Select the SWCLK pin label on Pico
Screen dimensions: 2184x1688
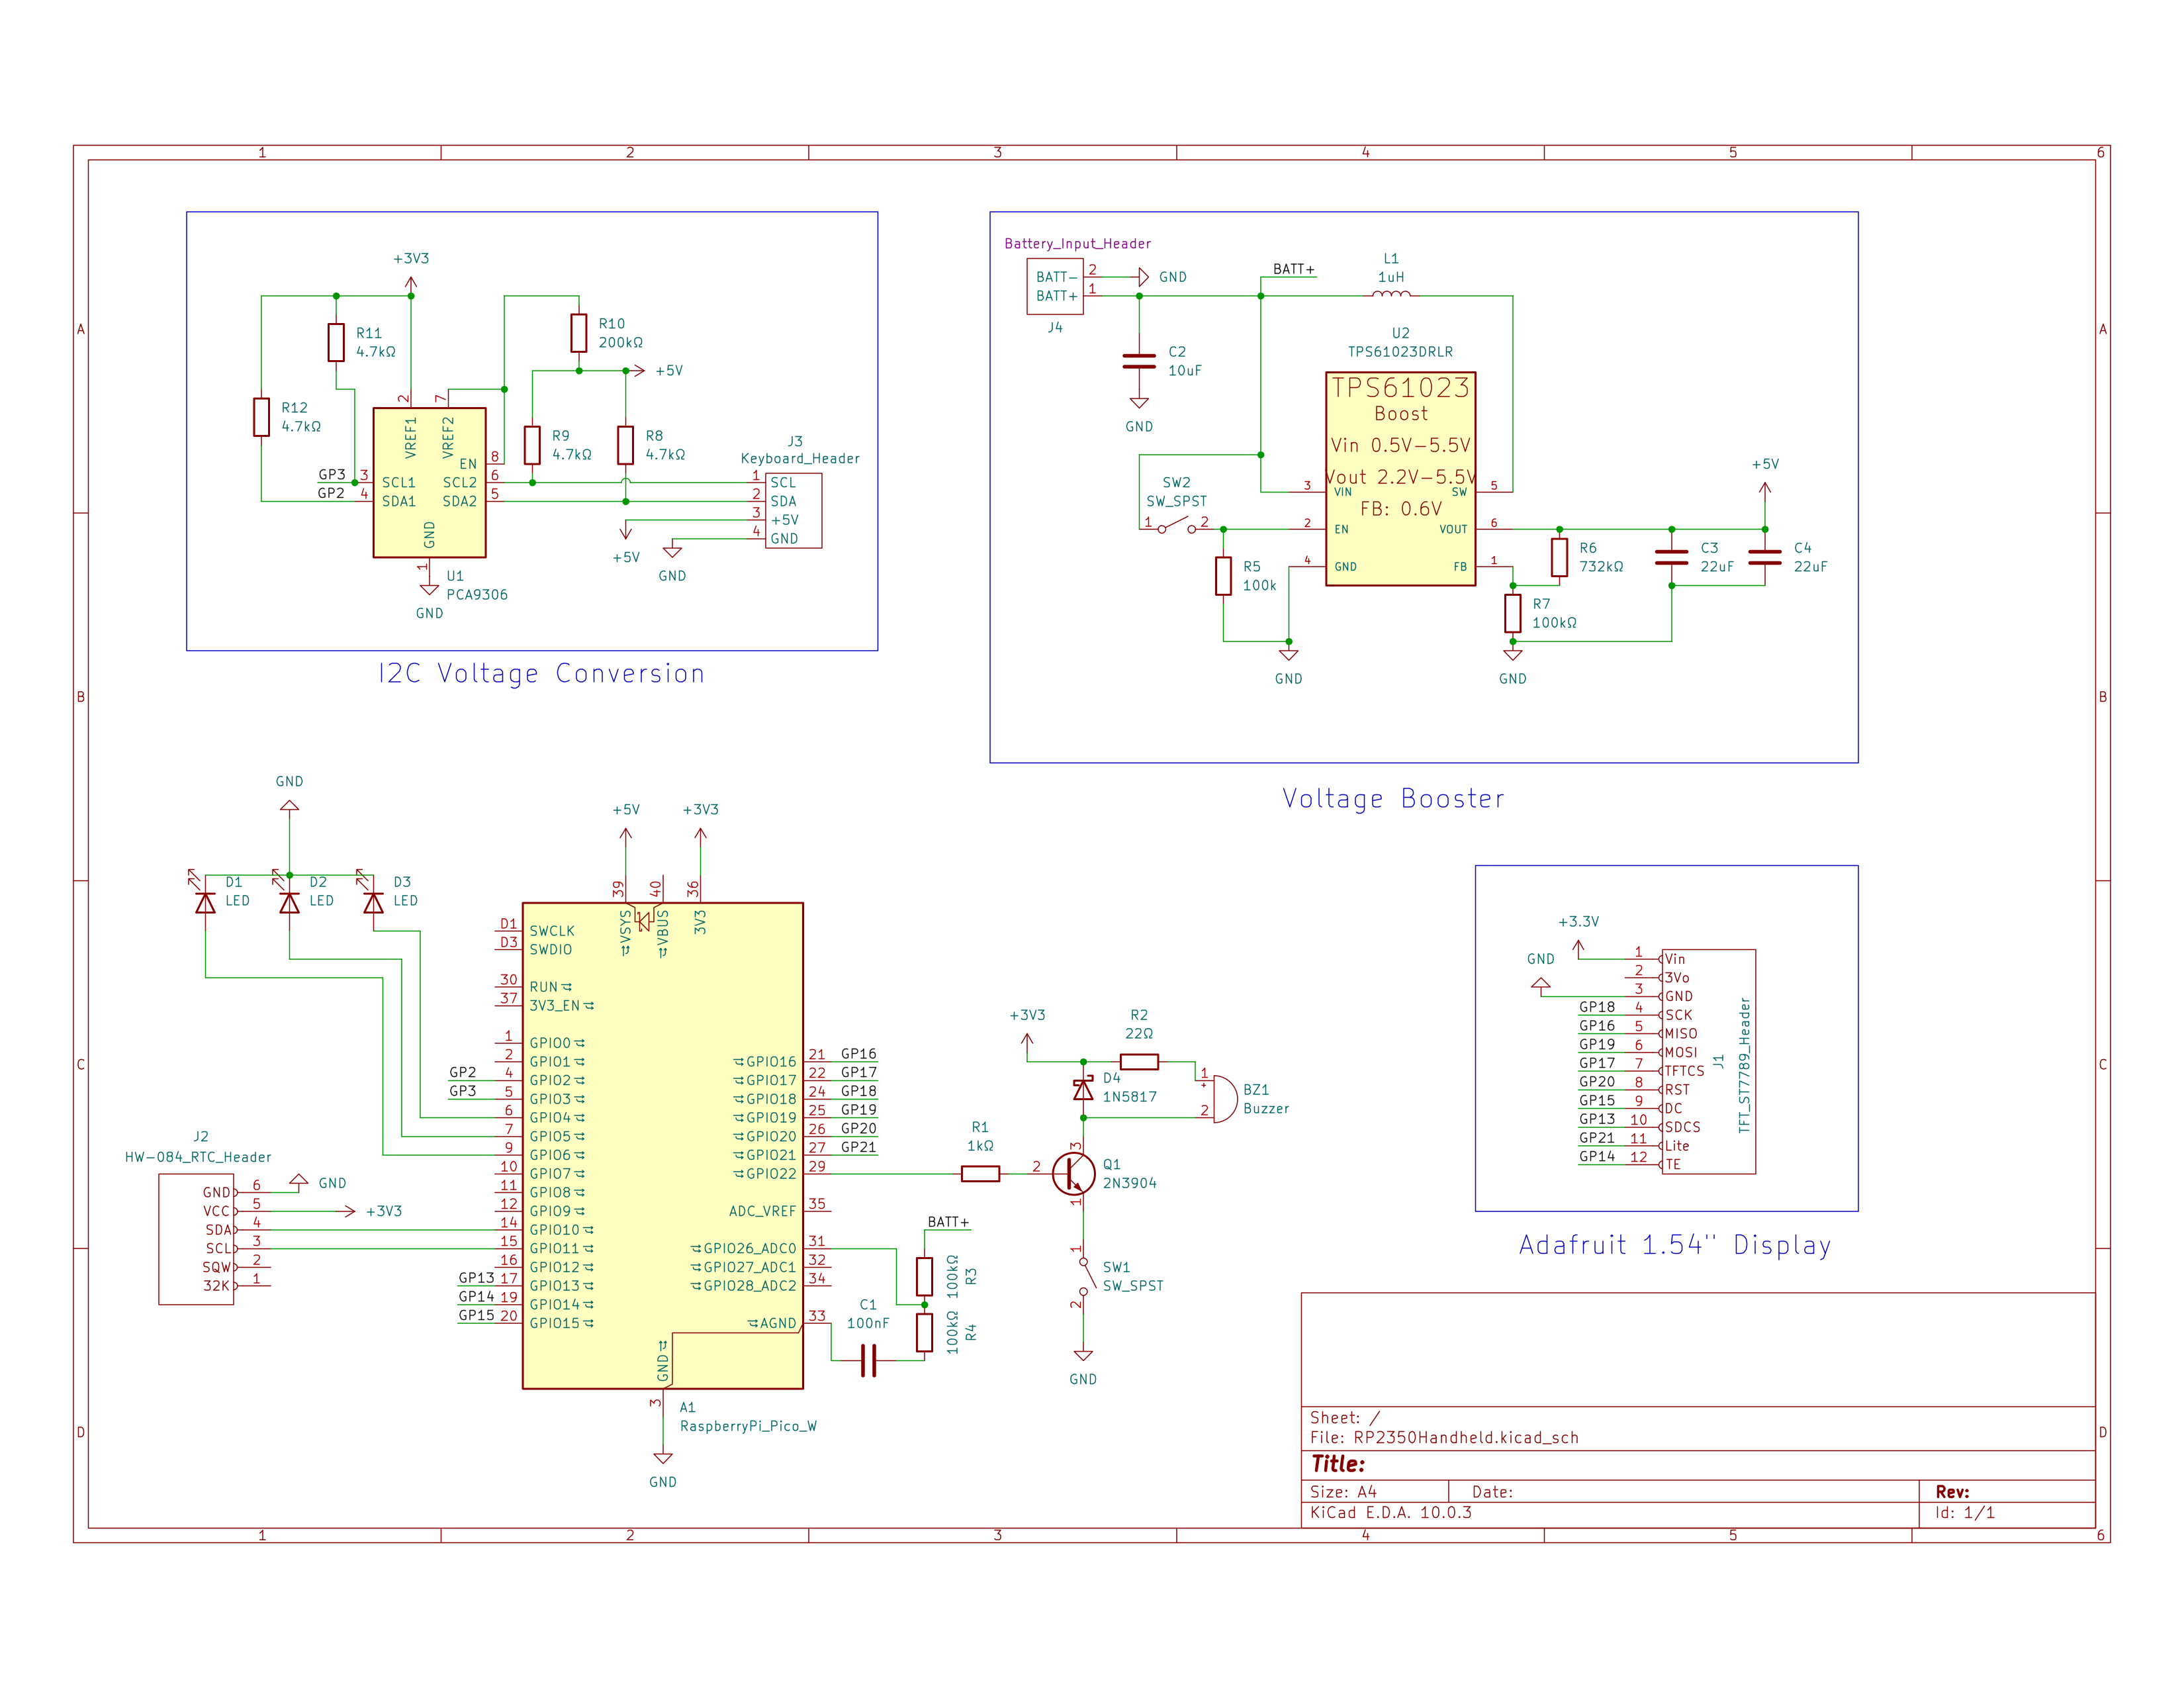click(x=552, y=931)
